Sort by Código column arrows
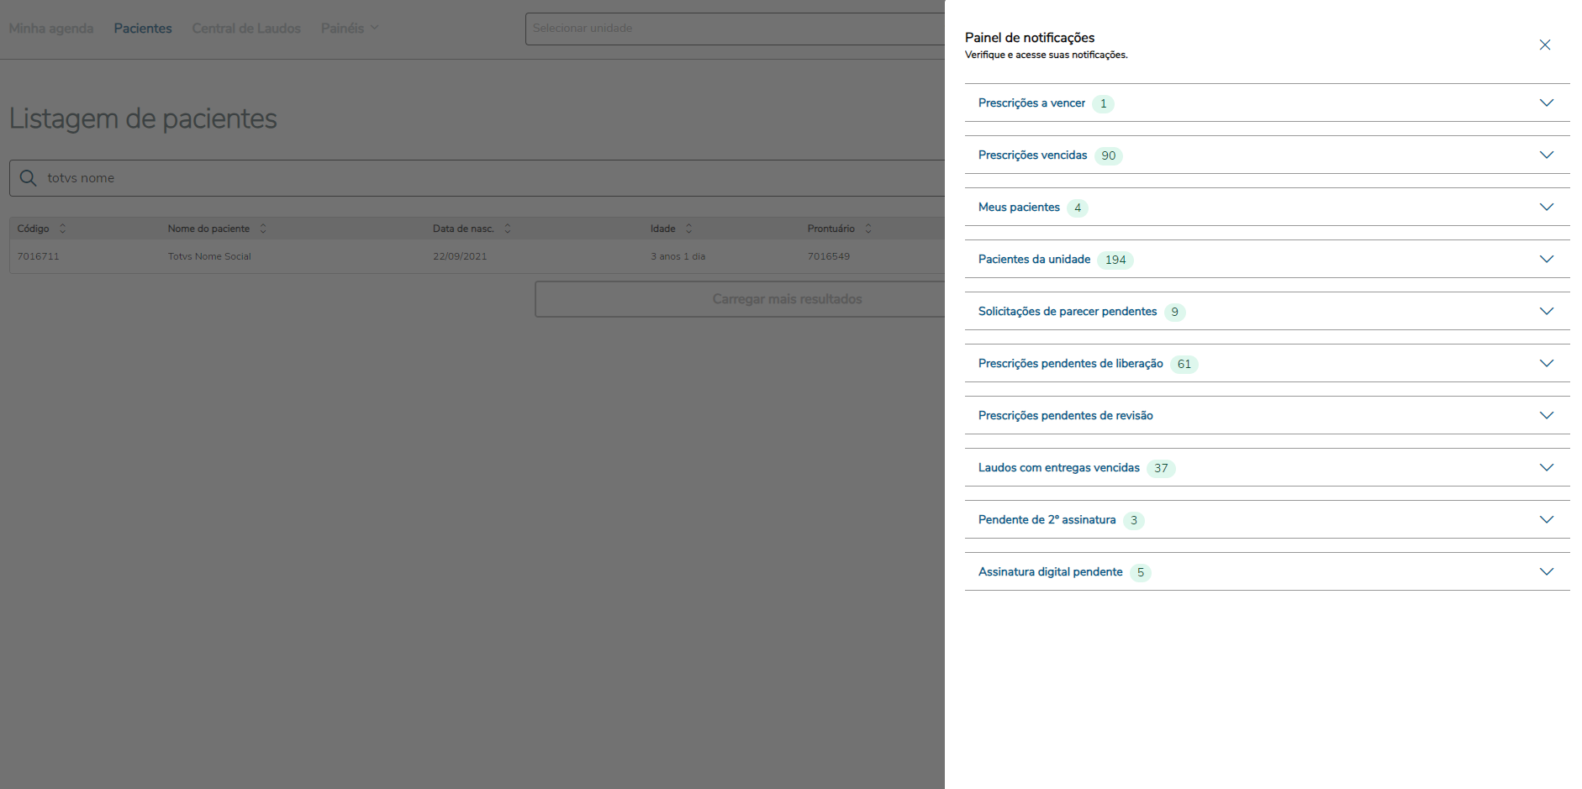1582x789 pixels. tap(62, 229)
